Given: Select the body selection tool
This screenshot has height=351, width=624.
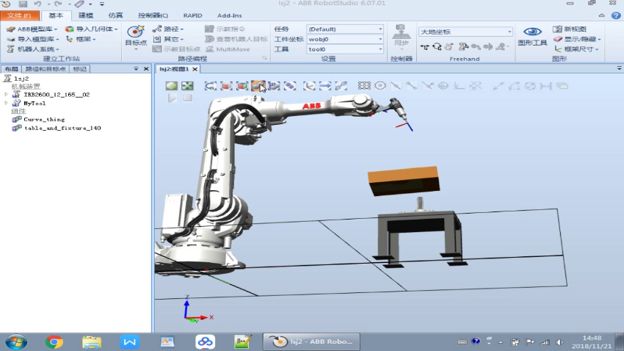Looking at the screenshot, I should (x=242, y=86).
